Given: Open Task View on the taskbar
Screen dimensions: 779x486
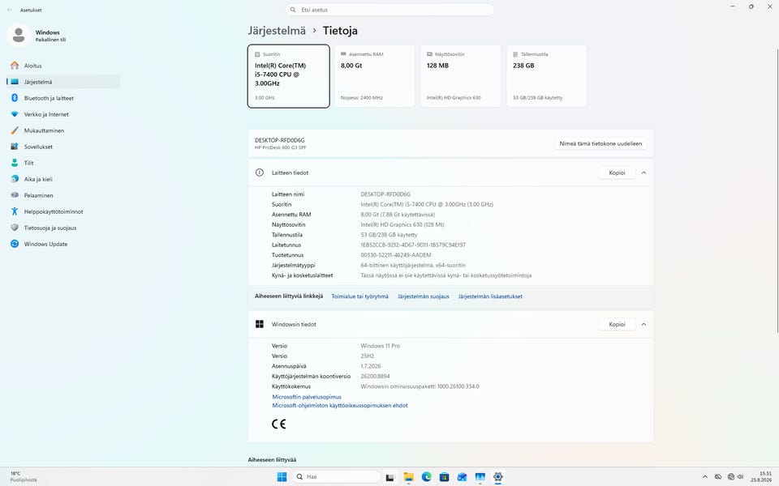Looking at the screenshot, I should coord(390,477).
